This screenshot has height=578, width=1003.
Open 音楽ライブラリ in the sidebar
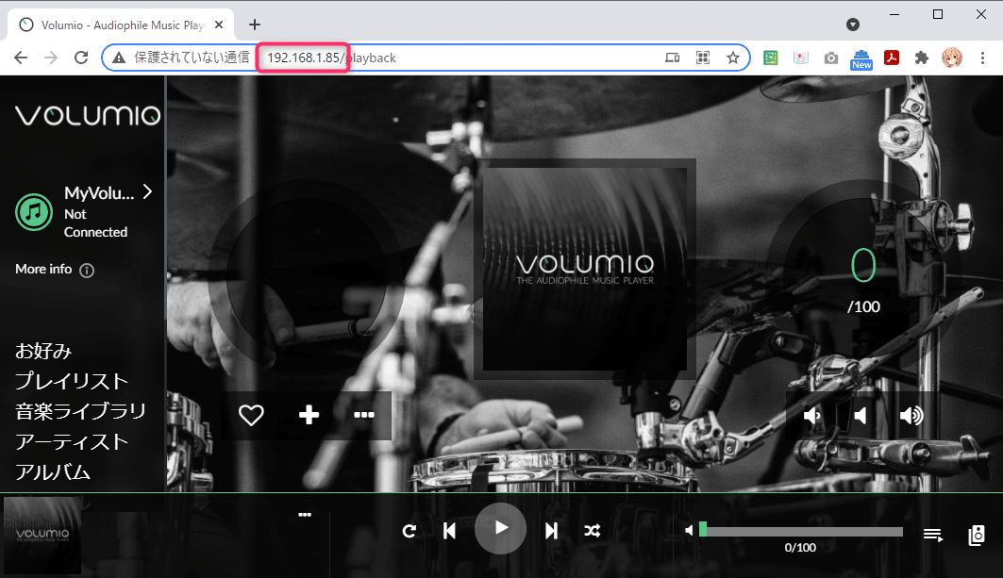(x=80, y=411)
